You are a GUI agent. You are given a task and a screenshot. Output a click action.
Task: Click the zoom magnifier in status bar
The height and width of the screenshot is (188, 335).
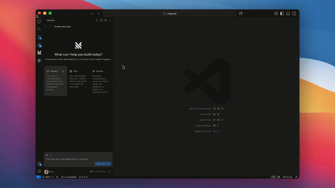[x=273, y=177]
